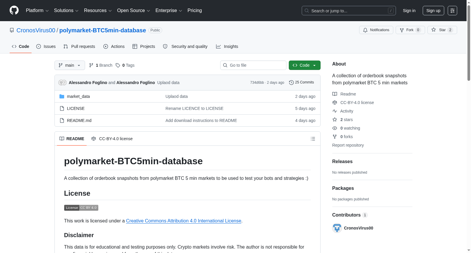Click the README.md file icon
Image resolution: width=471 pixels, height=253 pixels.
point(62,120)
